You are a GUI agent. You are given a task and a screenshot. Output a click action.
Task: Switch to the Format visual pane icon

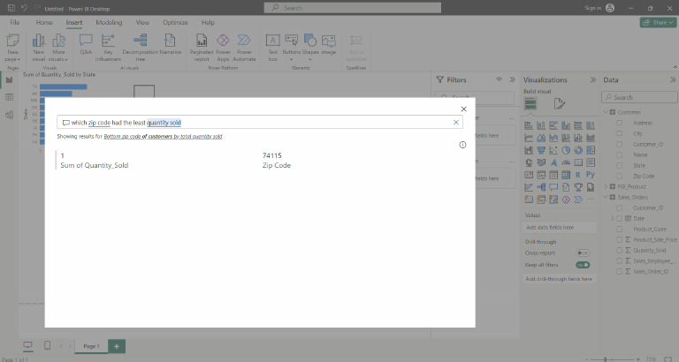tap(559, 104)
